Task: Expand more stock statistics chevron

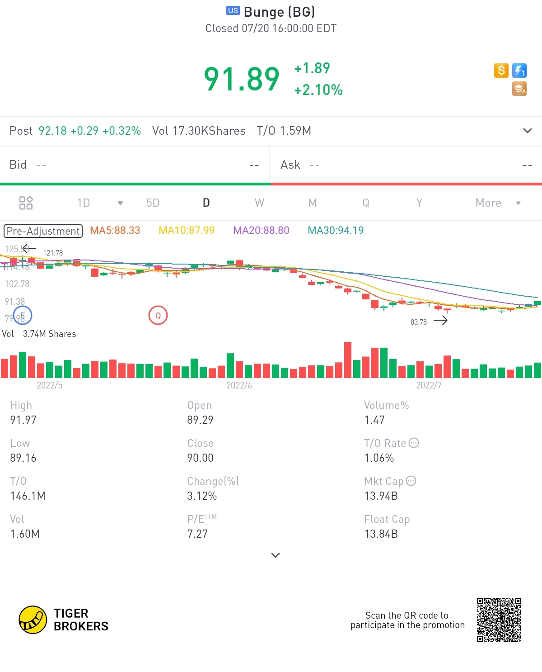Action: click(x=276, y=555)
